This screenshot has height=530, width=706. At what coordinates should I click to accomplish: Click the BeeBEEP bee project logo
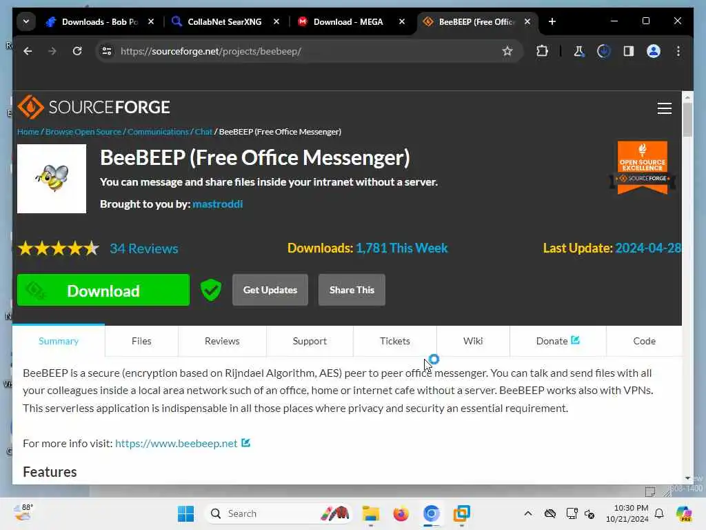(52, 179)
